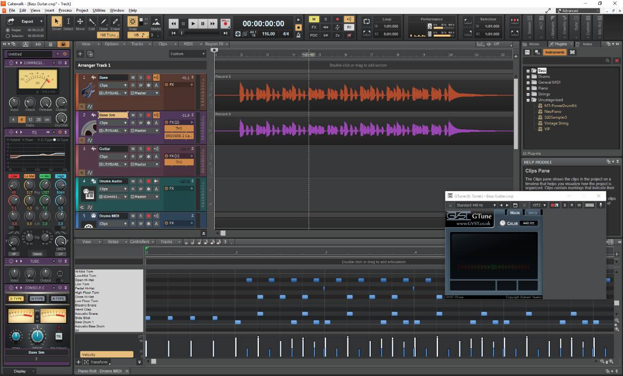This screenshot has height=376, width=623.
Task: Expand the Drums tree node in browser
Action: 528,76
